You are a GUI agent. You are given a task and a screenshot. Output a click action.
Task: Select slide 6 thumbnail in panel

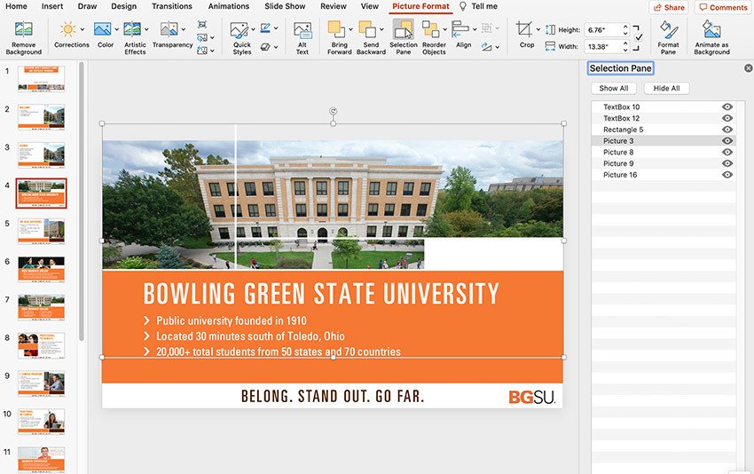point(41,269)
